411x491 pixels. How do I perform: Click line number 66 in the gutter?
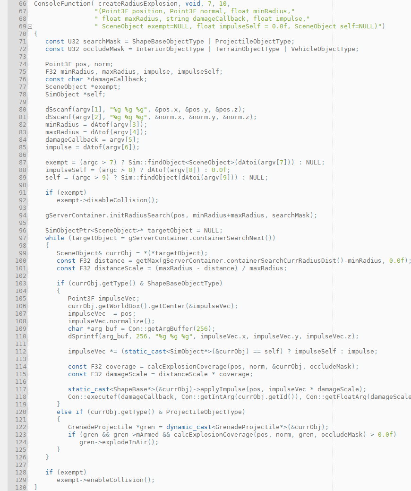23,4
